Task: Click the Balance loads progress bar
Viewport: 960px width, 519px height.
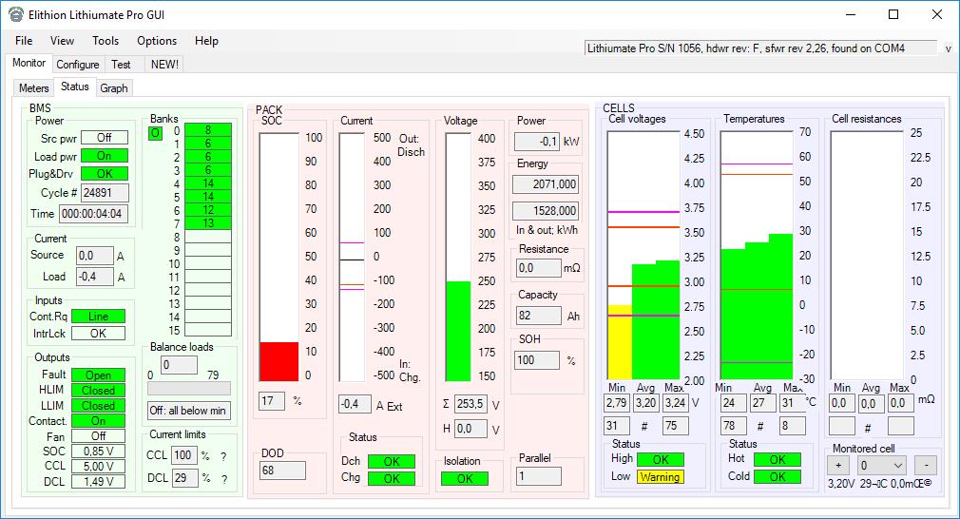Action: click(x=189, y=388)
